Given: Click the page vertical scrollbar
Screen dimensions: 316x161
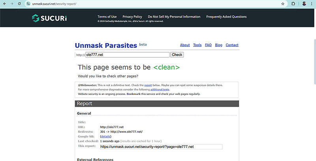Looking at the screenshot, I should (315, 62).
